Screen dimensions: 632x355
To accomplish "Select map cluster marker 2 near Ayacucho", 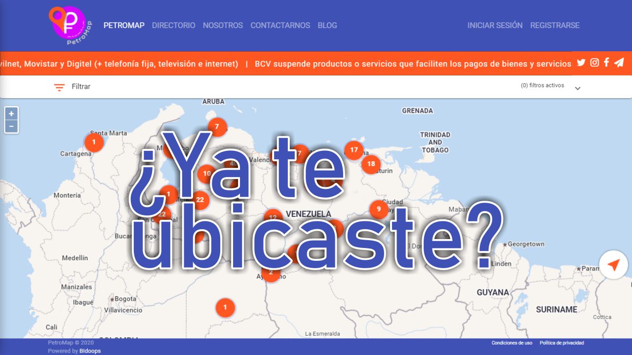I will click(x=271, y=273).
